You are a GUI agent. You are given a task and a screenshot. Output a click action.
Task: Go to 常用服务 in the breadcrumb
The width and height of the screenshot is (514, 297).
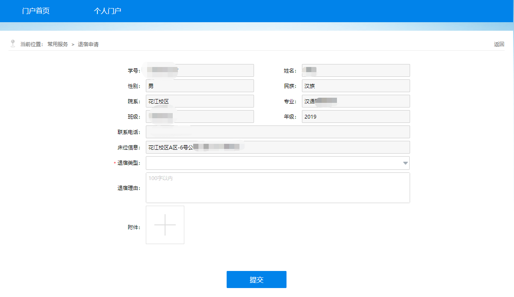[x=58, y=44]
